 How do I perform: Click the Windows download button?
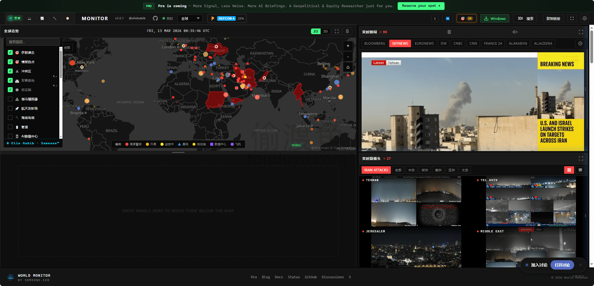pos(495,18)
